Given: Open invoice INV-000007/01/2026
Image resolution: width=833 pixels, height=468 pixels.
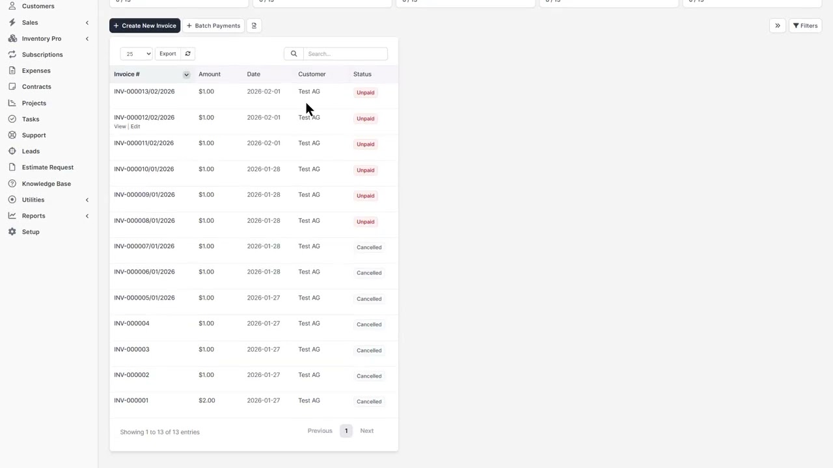Looking at the screenshot, I should pyautogui.click(x=144, y=246).
